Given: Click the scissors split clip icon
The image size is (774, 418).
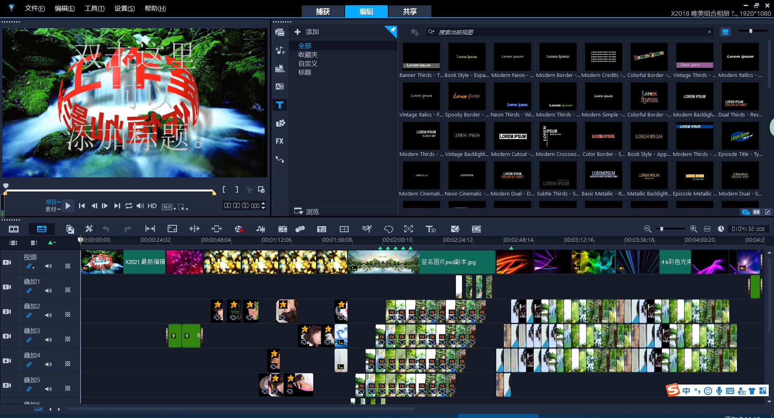Looking at the screenshot, I should pos(249,189).
